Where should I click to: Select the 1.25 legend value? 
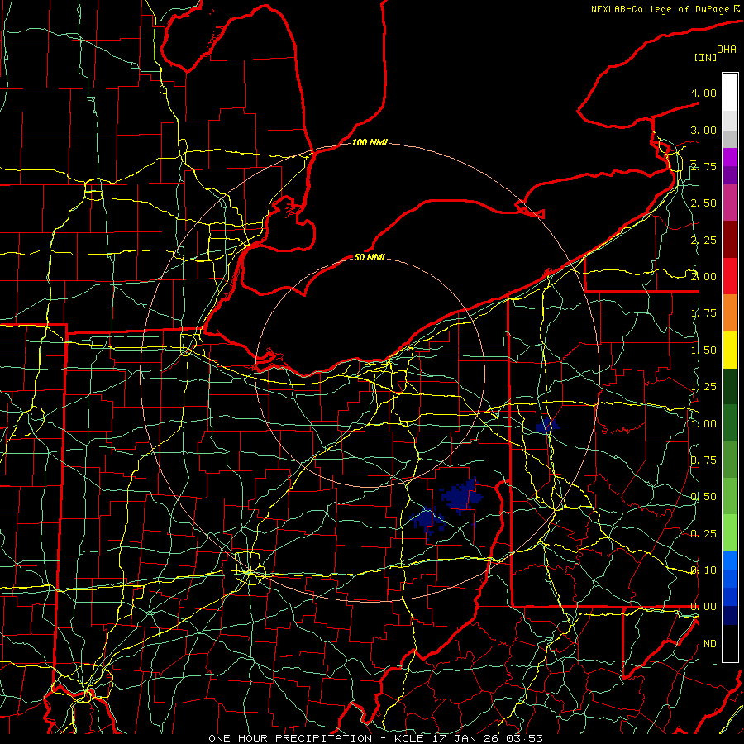[x=703, y=387]
